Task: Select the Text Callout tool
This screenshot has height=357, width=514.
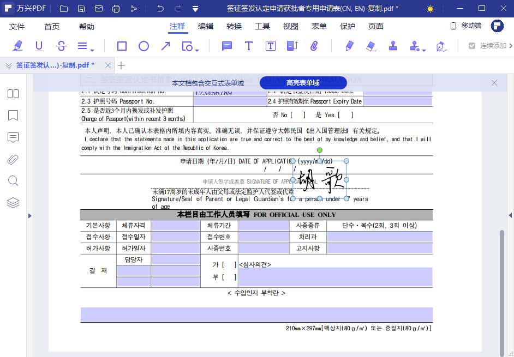Action: pos(292,46)
